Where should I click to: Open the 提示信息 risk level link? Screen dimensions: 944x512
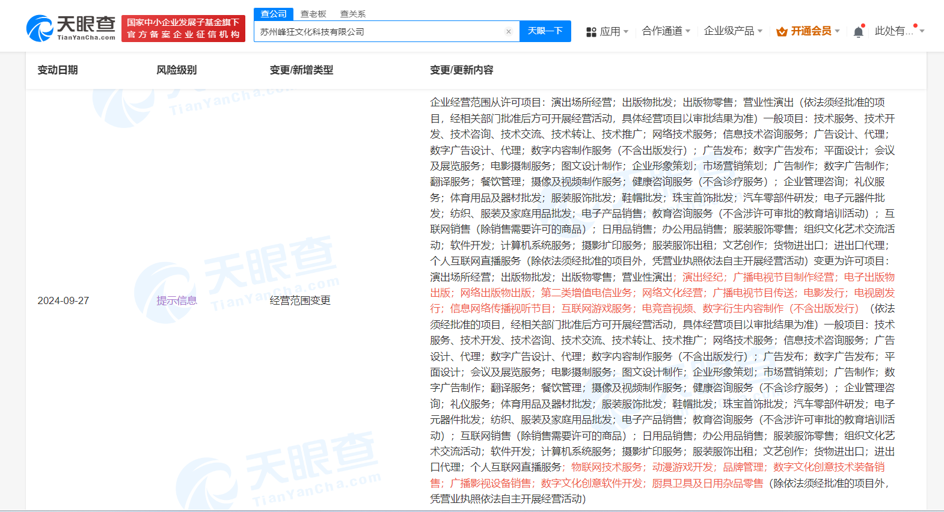177,300
